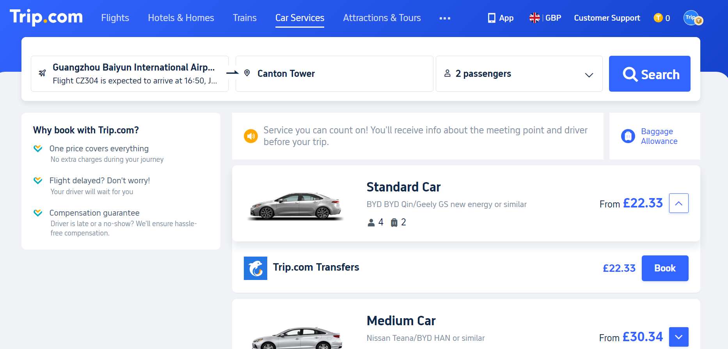The height and width of the screenshot is (349, 728).
Task: Click the Standard Car seat count icon
Action: [371, 223]
